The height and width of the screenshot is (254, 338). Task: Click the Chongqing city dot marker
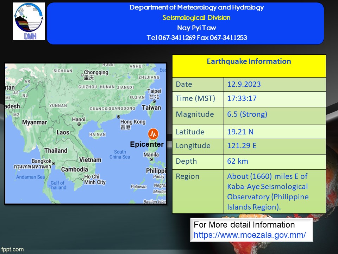pos(82,75)
